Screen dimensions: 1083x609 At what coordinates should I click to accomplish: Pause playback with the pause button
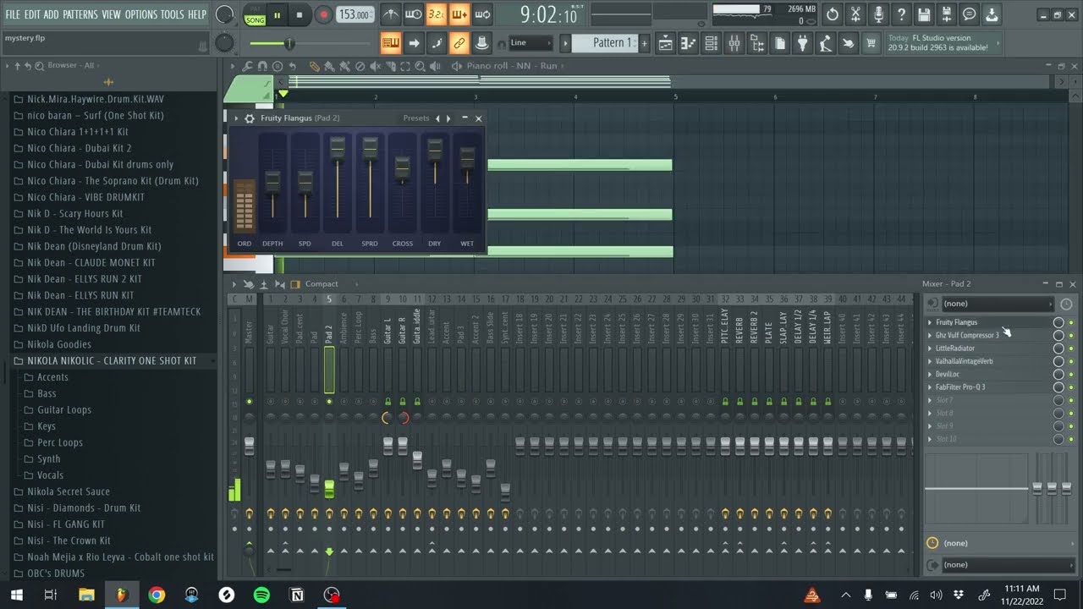click(277, 14)
